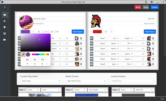Open Player6 Sigma hero dropdown

click(114, 64)
